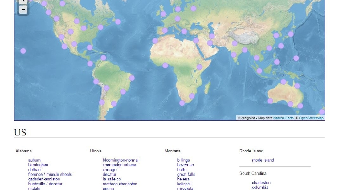Click the decatur link under Illinois
The width and height of the screenshot is (339, 190).
110,174
